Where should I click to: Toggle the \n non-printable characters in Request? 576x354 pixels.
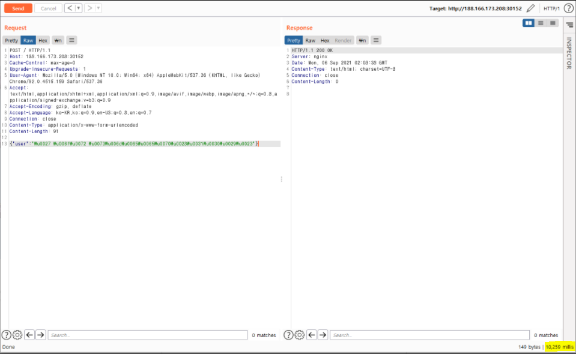[58, 40]
